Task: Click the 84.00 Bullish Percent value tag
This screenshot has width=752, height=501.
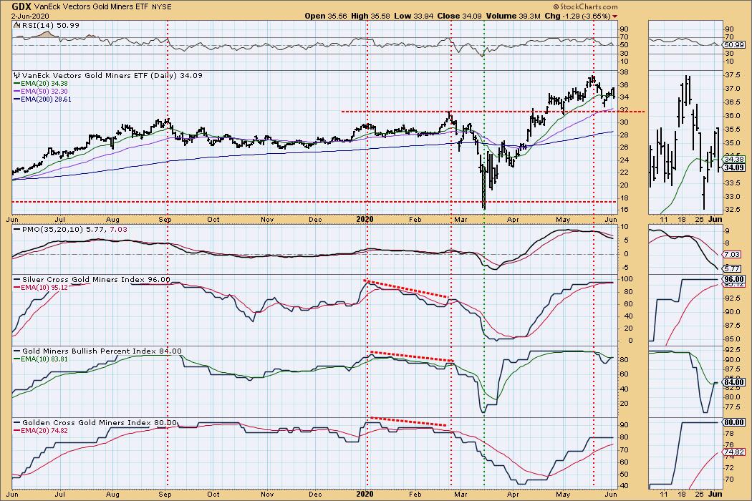Action: 734,382
